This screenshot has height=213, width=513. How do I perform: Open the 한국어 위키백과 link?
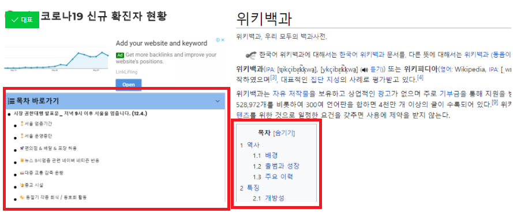pyautogui.click(x=362, y=55)
